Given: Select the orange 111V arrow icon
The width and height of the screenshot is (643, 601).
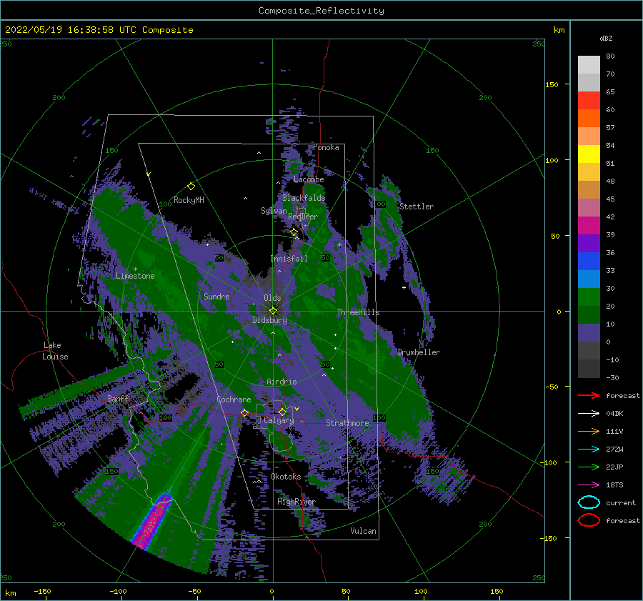Looking at the screenshot, I should 589,431.
